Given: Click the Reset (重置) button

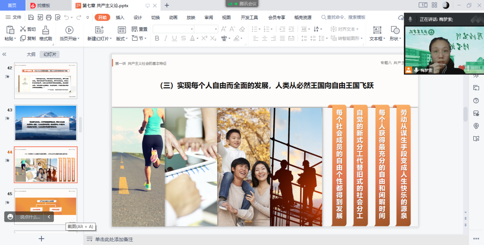Looking at the screenshot, I should coord(140,29).
